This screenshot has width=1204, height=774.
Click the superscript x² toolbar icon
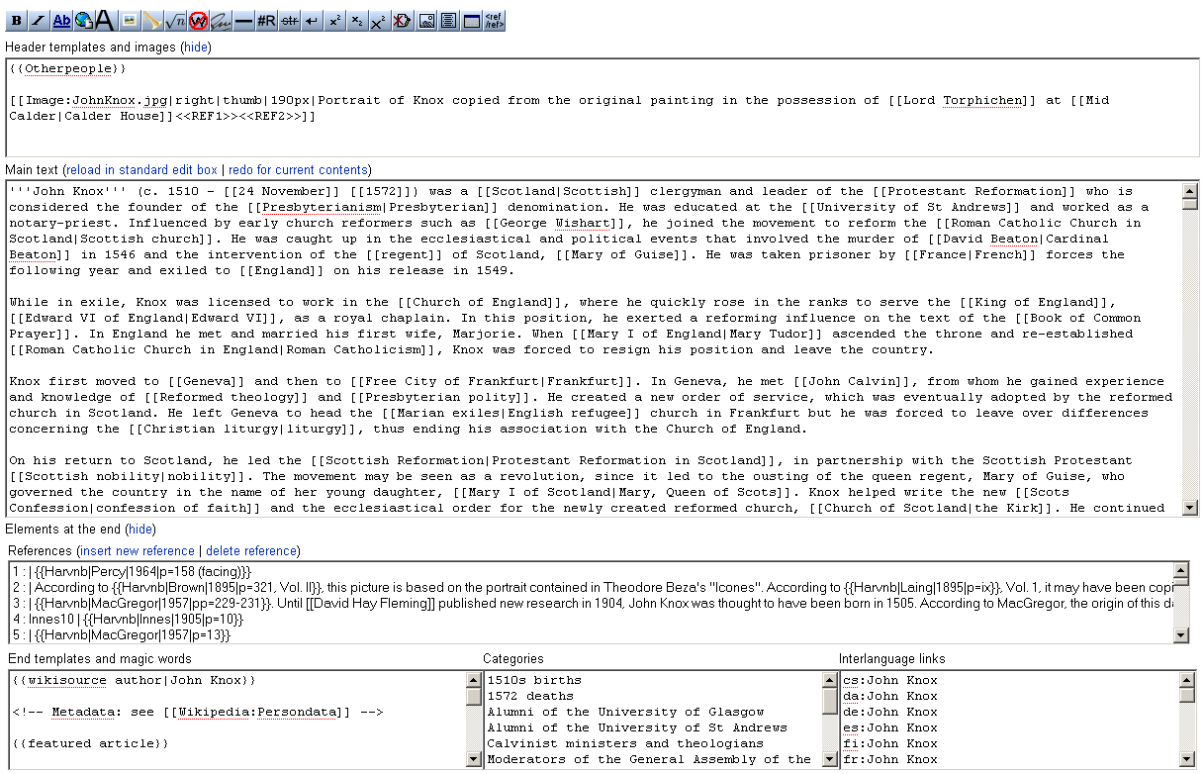[334, 21]
